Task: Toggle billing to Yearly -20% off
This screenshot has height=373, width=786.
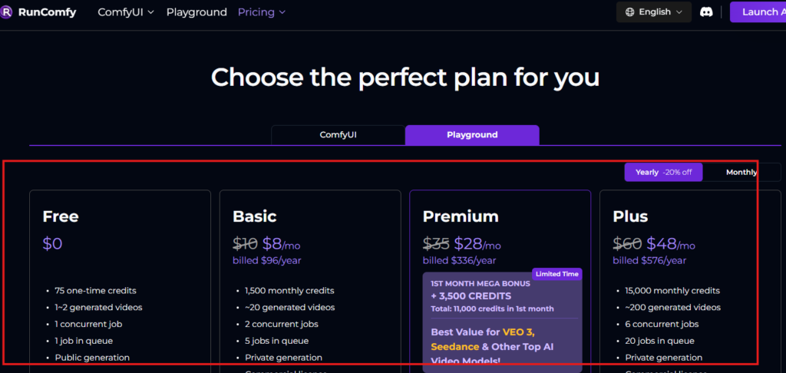Action: click(x=663, y=172)
